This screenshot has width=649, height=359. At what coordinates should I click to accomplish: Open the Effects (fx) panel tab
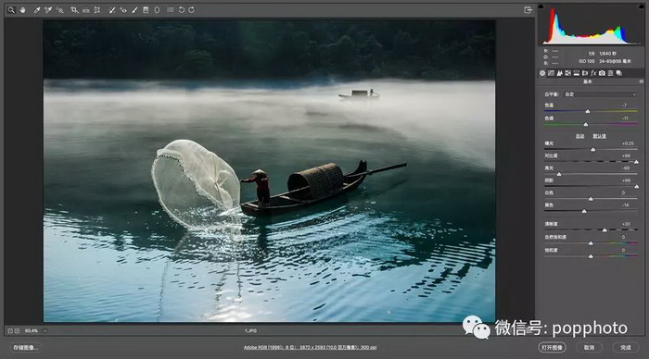tap(593, 73)
